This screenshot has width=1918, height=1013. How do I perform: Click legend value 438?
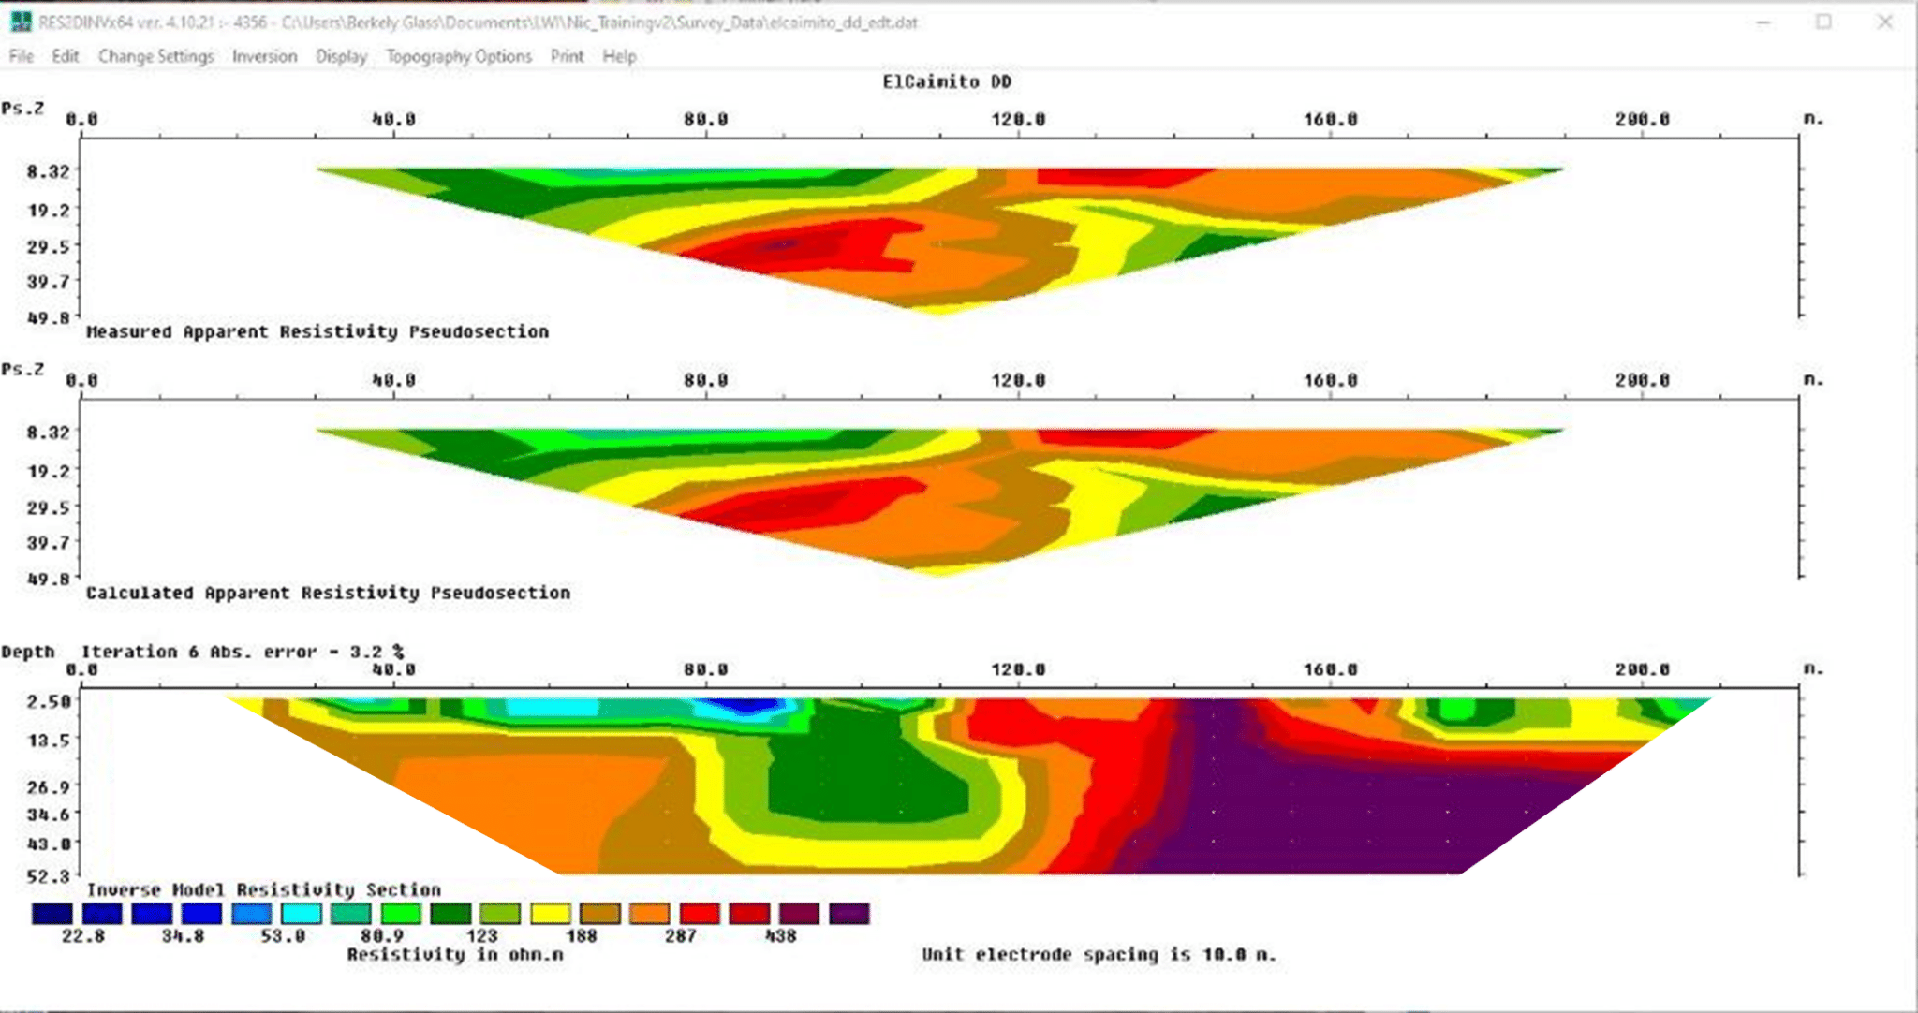pos(781,935)
